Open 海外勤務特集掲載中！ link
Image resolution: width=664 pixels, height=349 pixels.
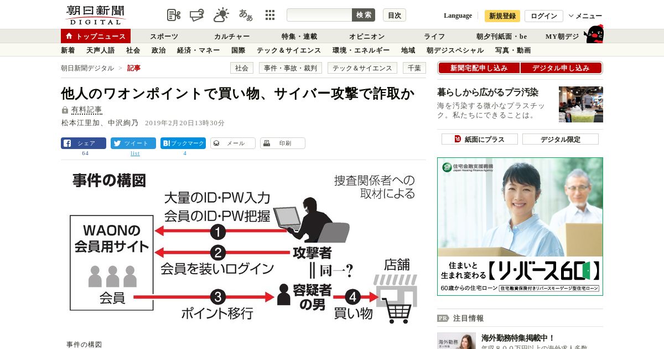click(518, 338)
